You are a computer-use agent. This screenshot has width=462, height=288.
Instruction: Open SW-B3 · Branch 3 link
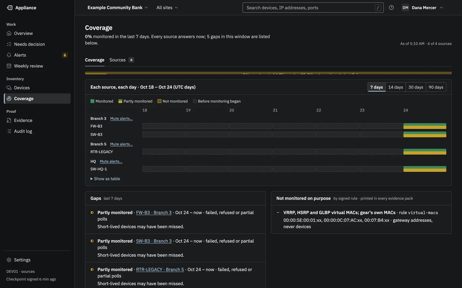point(154,241)
